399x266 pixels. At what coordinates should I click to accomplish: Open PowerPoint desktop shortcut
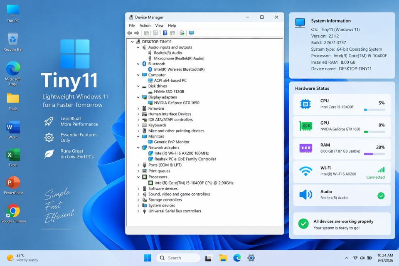(x=13, y=185)
